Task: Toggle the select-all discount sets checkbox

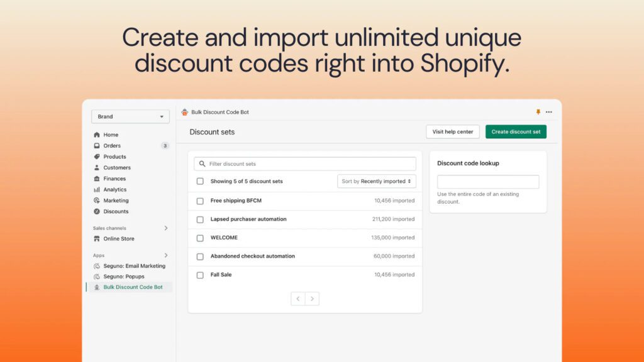Action: click(x=200, y=181)
